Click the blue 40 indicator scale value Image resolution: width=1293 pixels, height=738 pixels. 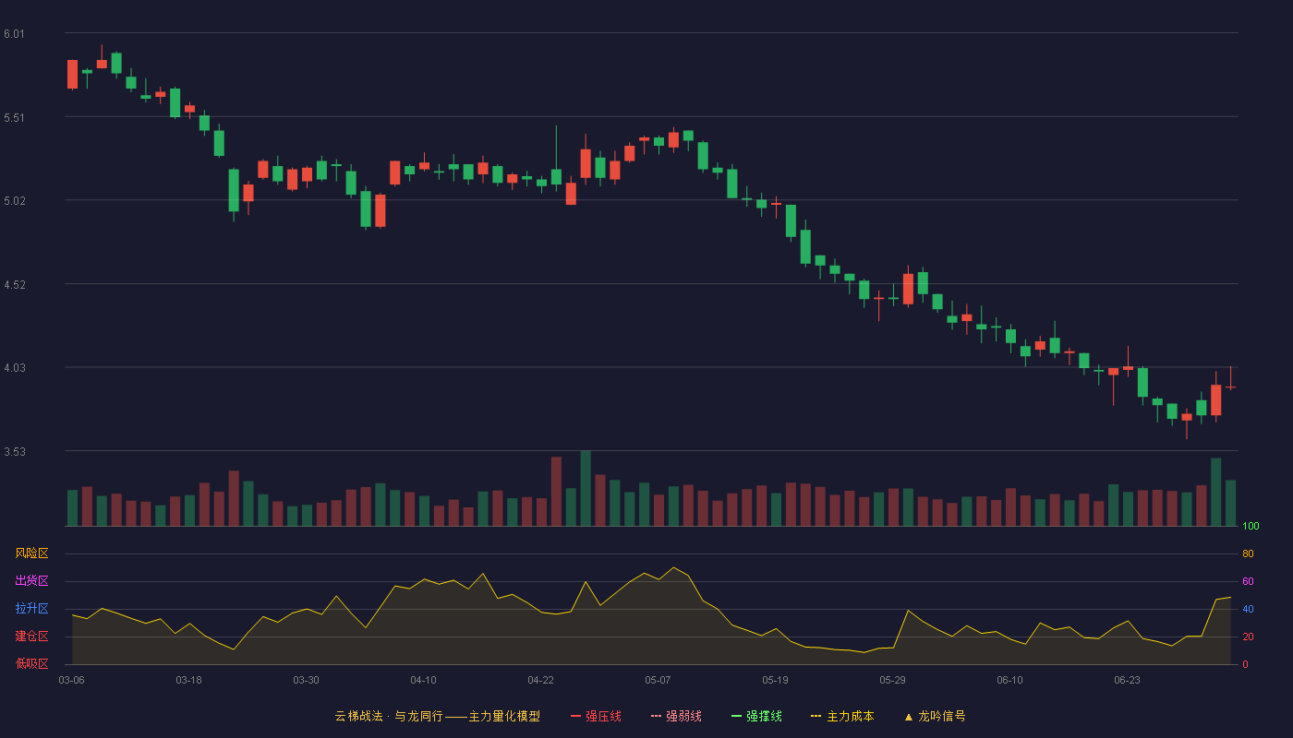[1248, 610]
